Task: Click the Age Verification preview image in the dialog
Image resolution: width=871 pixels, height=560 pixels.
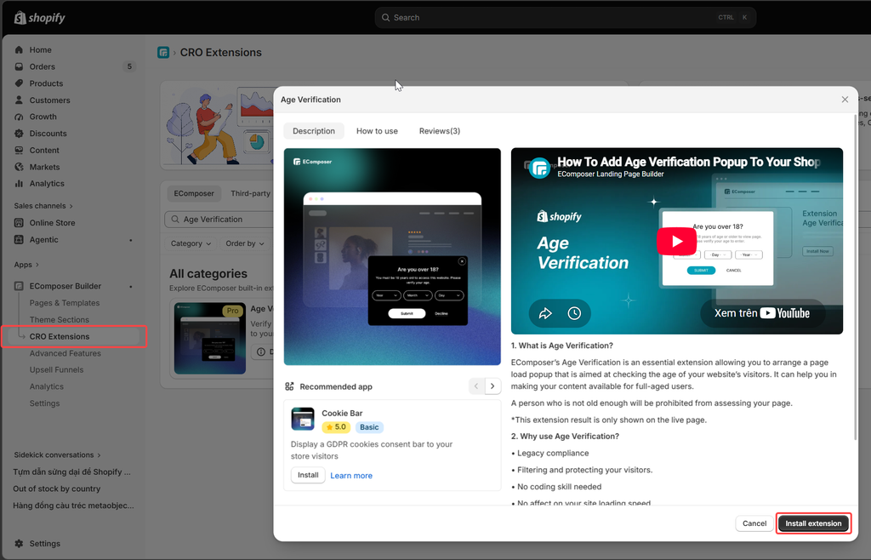Action: click(x=392, y=257)
